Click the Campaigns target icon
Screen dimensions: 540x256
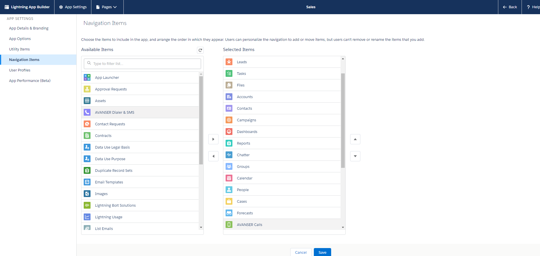[x=229, y=120]
